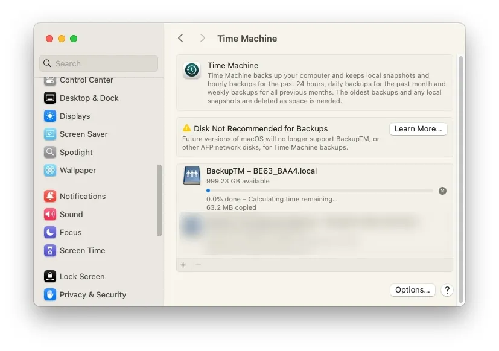Select the Focus moon icon
This screenshot has width=499, height=351.
pyautogui.click(x=50, y=233)
